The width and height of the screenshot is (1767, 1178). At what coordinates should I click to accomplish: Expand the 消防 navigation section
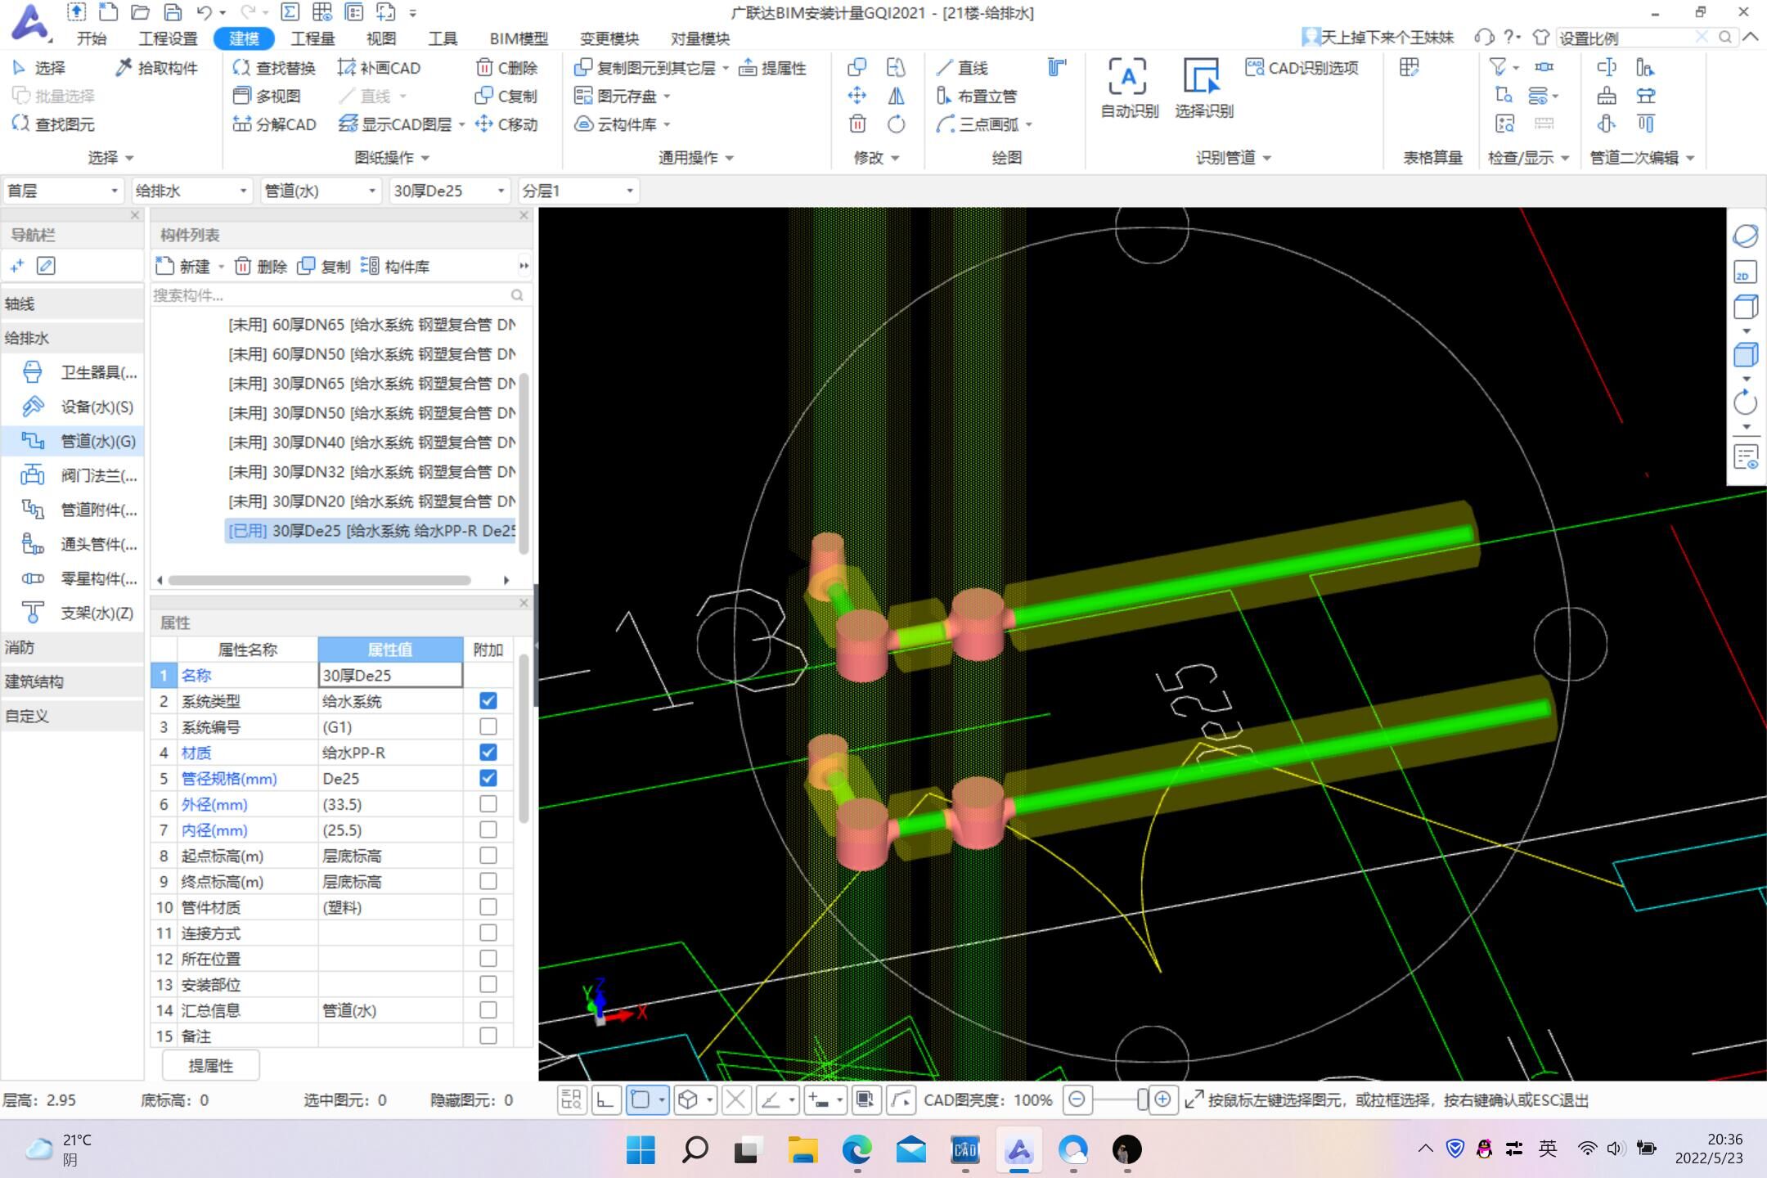pos(73,648)
